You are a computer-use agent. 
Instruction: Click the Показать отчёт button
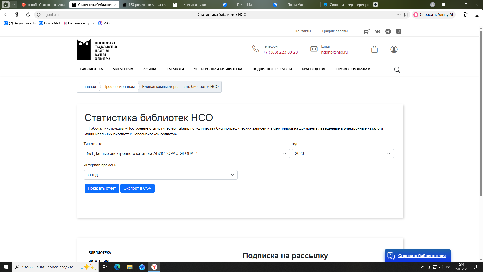point(102,188)
